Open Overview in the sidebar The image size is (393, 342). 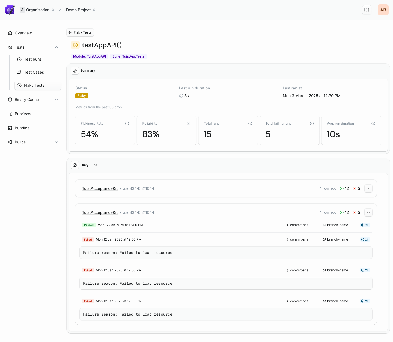click(33, 33)
